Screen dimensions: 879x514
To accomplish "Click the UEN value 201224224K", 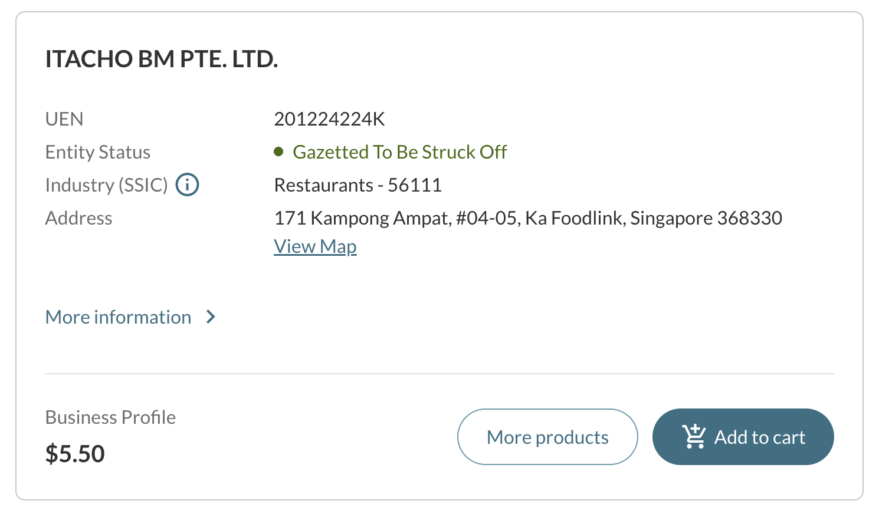I will pyautogui.click(x=329, y=119).
